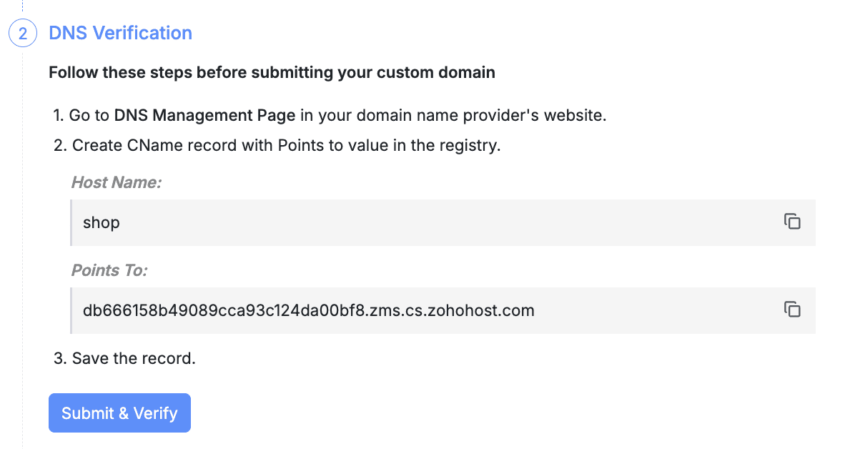
Task: Copy the Points To CNAME value
Action: pos(792,310)
